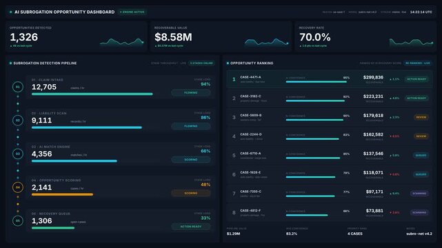Click the orange stage 04 circle icon
Screen dimensions: 442x248
18,187
